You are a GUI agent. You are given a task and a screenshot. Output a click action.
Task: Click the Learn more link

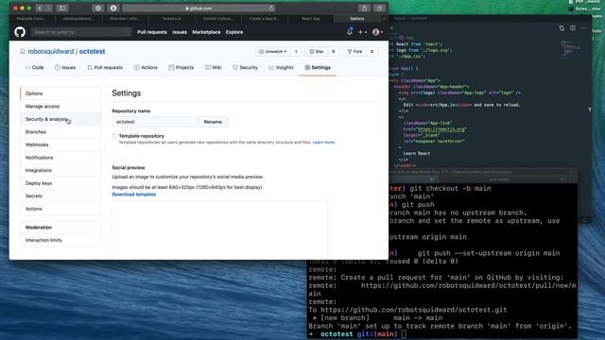click(x=323, y=143)
